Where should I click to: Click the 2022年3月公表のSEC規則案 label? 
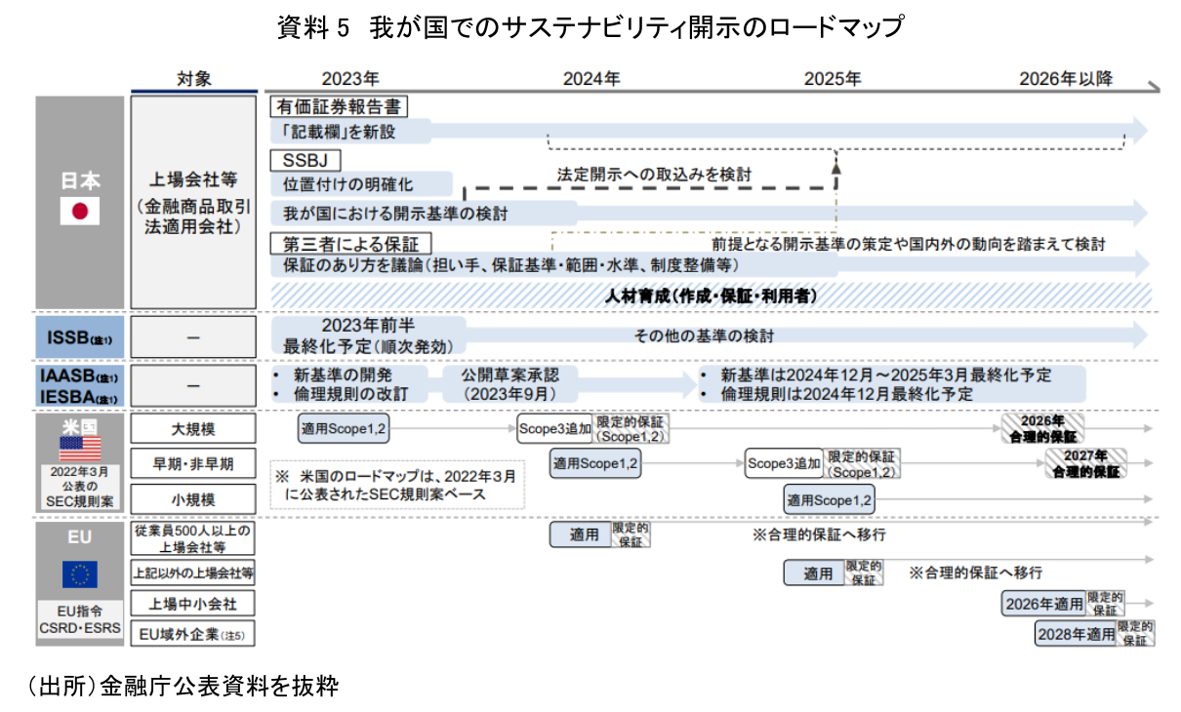point(80,487)
